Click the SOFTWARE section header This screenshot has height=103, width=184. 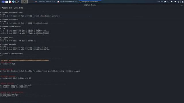[x=24, y=60]
